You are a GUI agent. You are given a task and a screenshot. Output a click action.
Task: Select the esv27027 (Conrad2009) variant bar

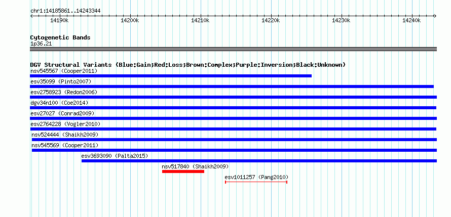pos(234,118)
